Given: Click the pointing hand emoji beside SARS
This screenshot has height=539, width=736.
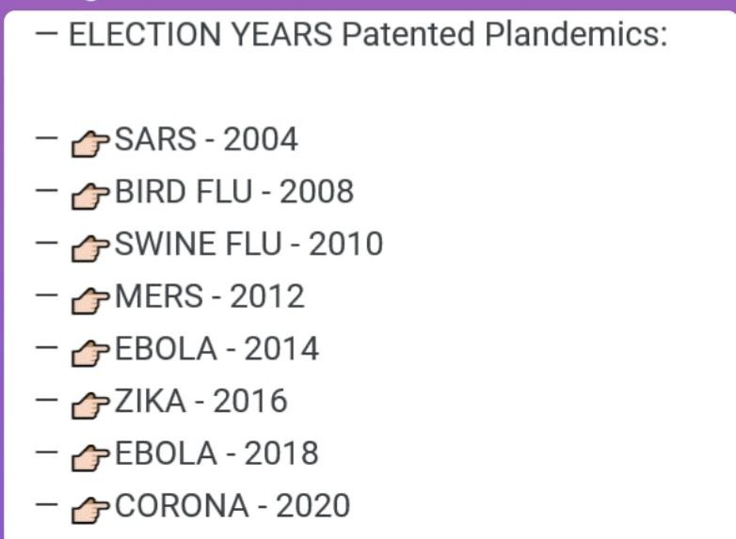Looking at the screenshot, I should pyautogui.click(x=91, y=143).
